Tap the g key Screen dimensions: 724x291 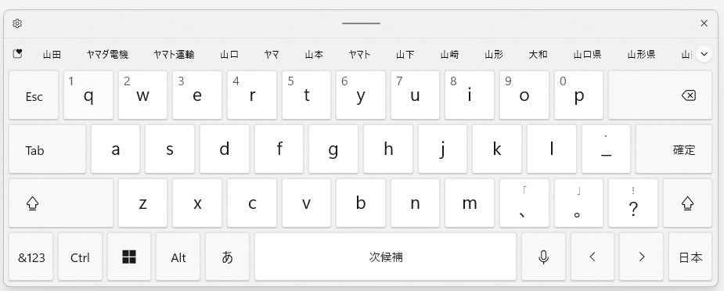click(x=333, y=149)
